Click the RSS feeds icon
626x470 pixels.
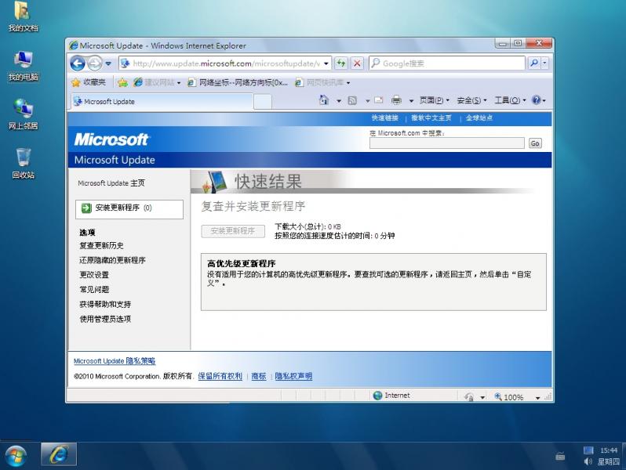point(352,100)
